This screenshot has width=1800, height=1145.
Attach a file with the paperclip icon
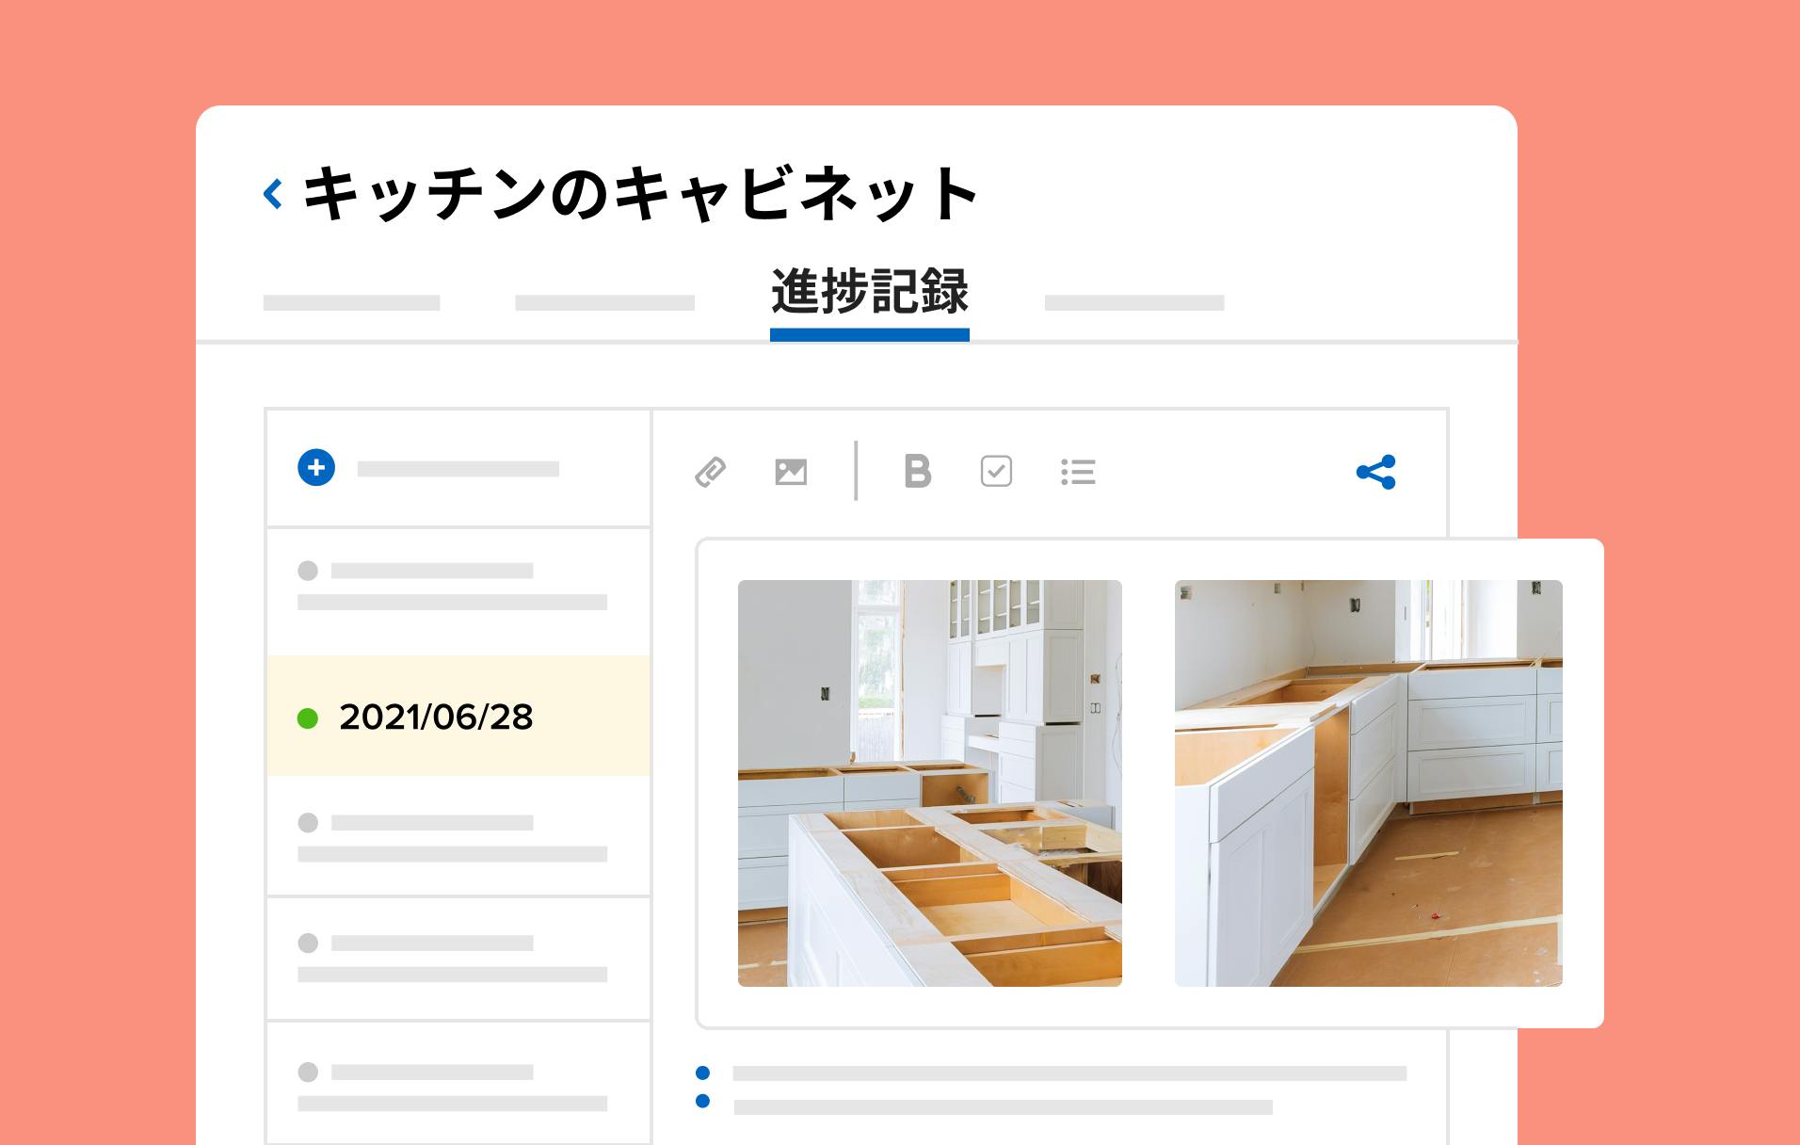(x=711, y=472)
